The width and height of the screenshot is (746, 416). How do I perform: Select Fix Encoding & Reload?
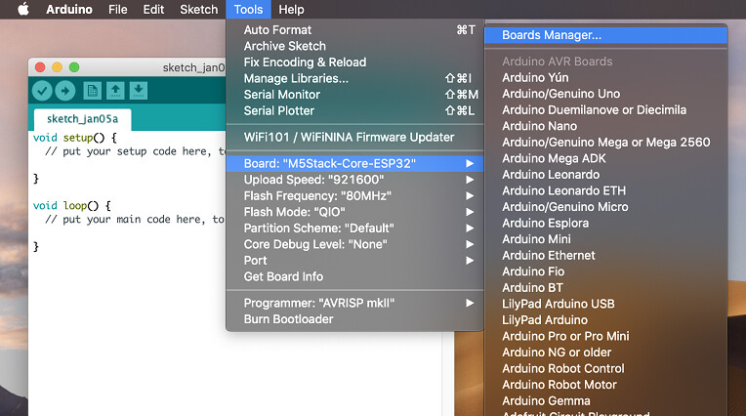click(x=354, y=62)
